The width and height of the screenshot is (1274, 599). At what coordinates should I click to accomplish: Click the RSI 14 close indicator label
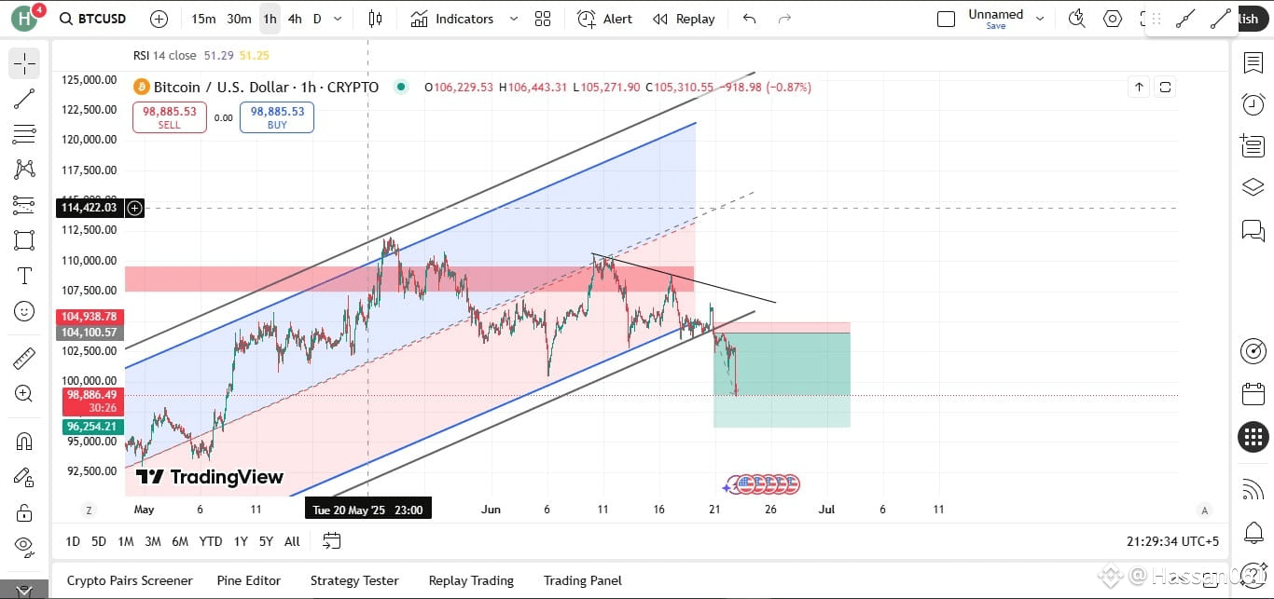165,55
